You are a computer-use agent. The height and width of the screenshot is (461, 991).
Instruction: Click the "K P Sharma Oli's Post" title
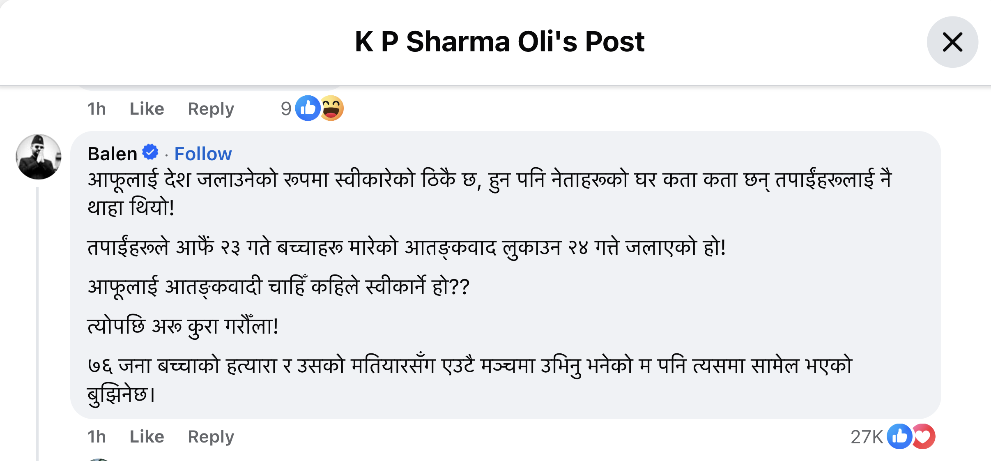(499, 42)
